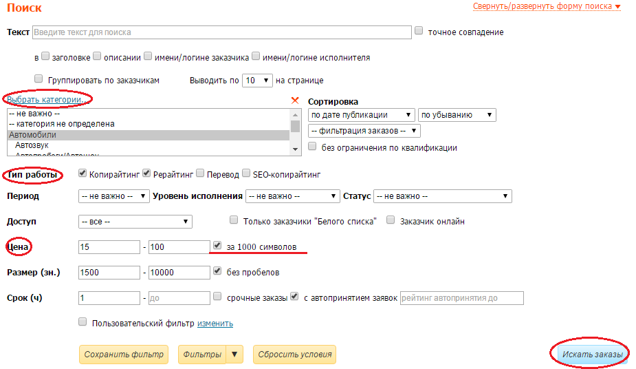Uncheck the Копирайтинг work type checkbox
This screenshot has width=636, height=369.
(83, 173)
